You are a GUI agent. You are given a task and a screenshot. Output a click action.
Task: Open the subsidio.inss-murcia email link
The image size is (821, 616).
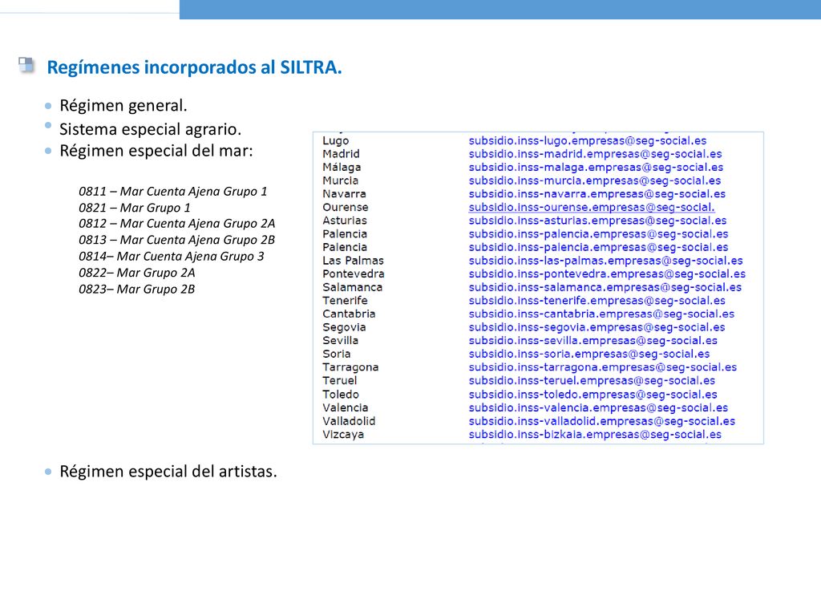[x=595, y=180]
